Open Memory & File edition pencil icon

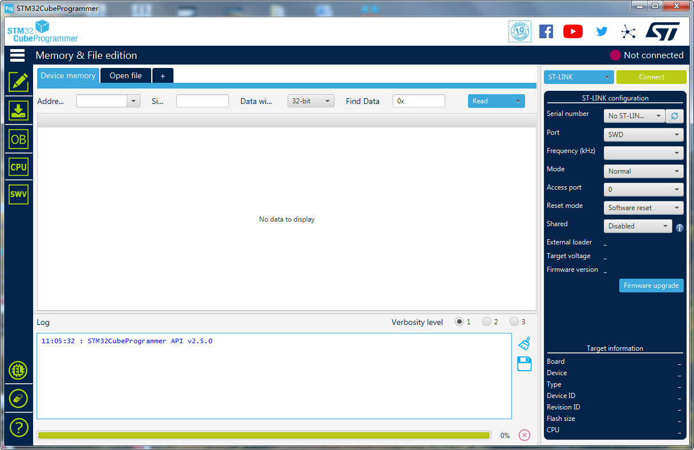point(19,82)
